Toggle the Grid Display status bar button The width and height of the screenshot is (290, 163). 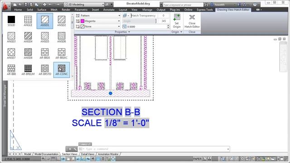click(x=53, y=159)
